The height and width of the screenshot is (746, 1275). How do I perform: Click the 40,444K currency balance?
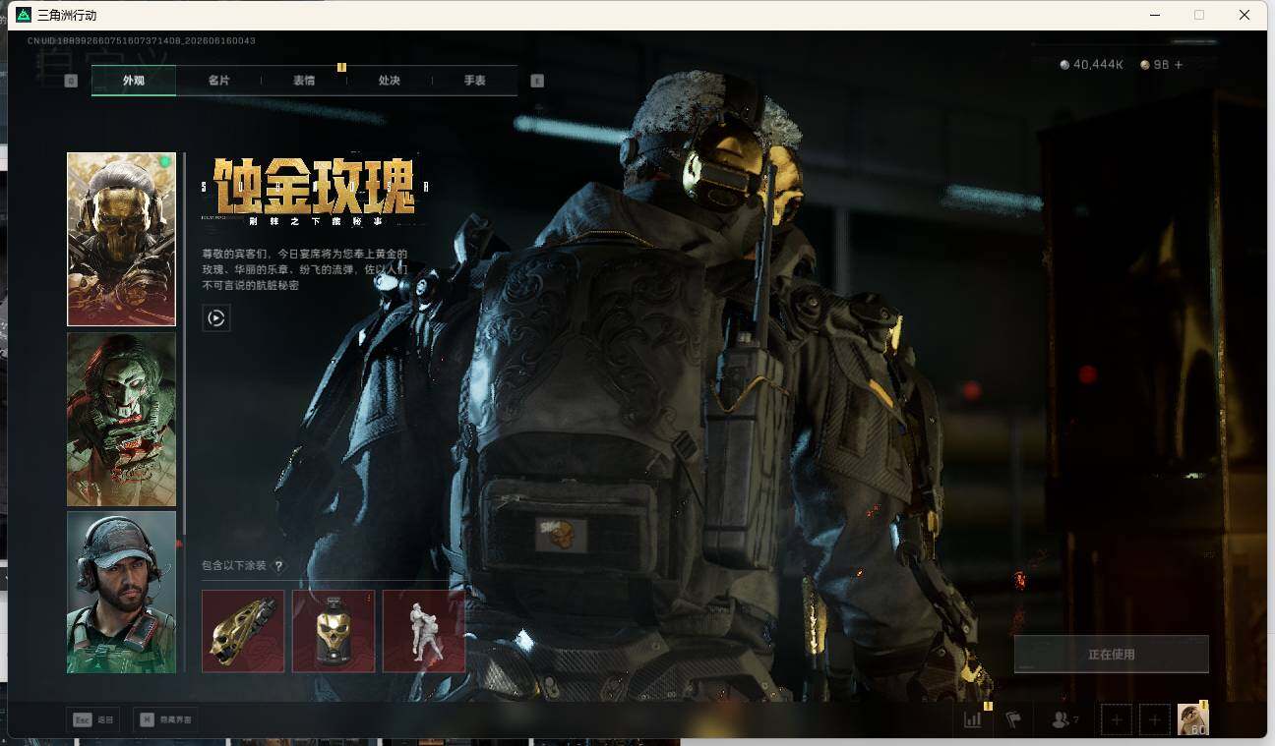tap(1092, 65)
